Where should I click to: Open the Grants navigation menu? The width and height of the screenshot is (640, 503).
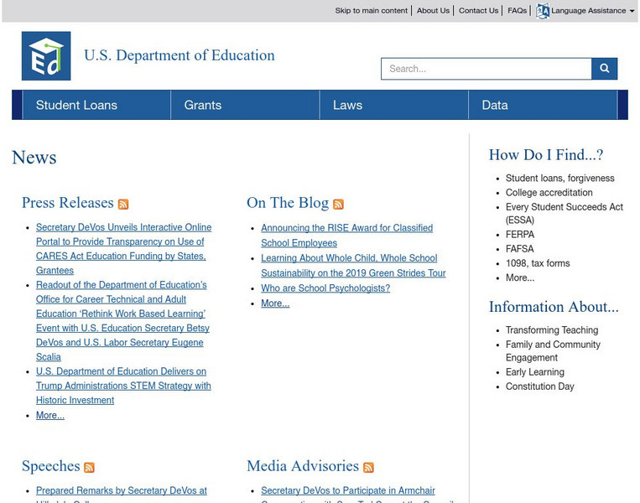203,105
